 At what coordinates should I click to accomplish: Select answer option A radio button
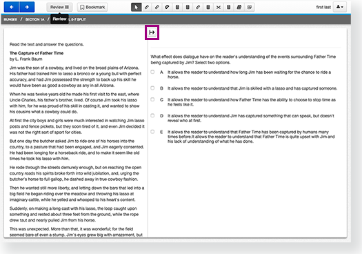[x=152, y=72]
